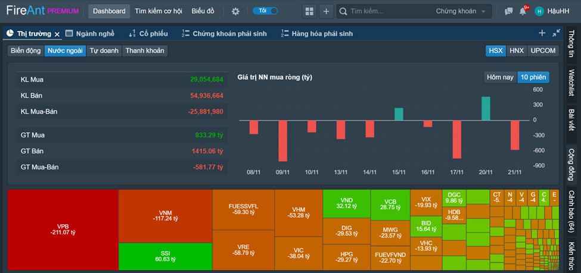581x273 pixels.
Task: Switch chart to Hôm nay view
Action: coord(500,77)
